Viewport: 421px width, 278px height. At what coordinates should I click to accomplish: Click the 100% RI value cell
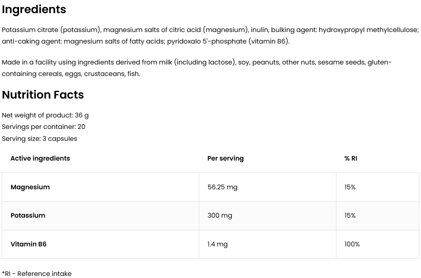coord(352,244)
